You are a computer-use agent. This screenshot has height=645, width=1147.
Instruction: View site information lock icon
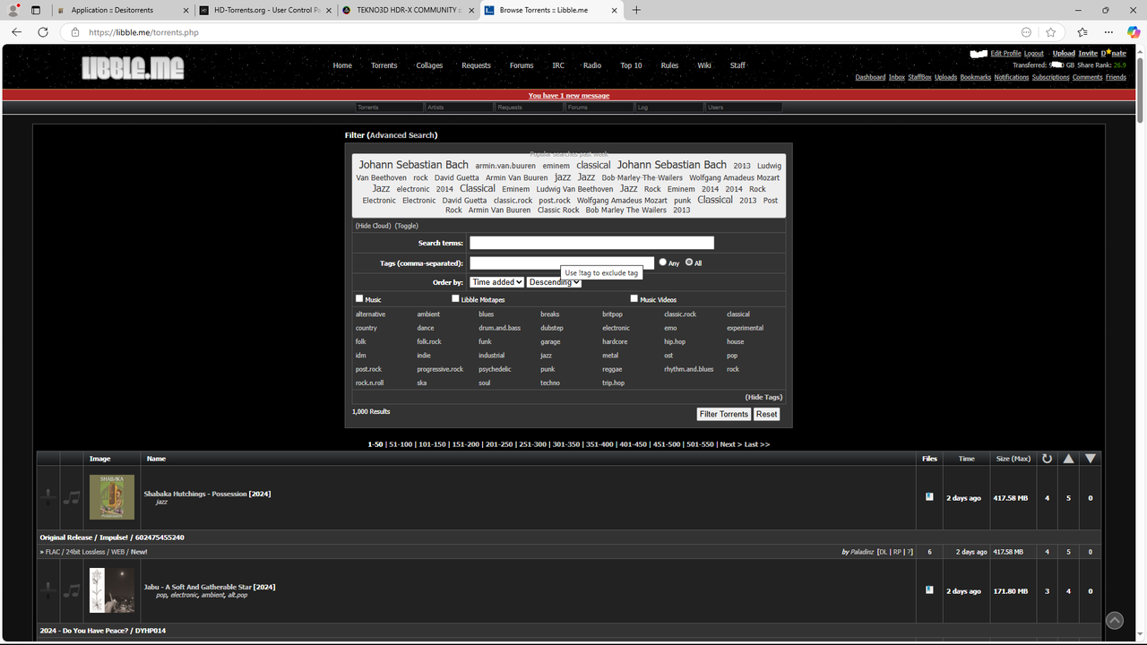75,32
